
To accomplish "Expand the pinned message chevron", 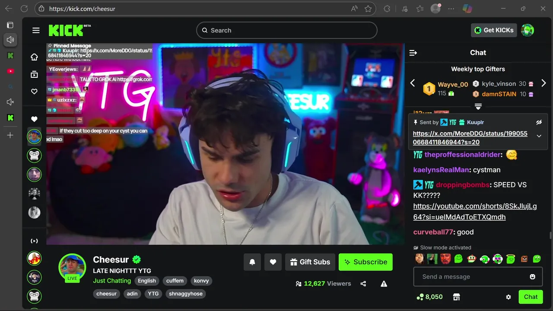I will coord(539,136).
